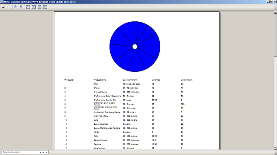
Task: Zoom in using the magnifier plus icon
Action: [16, 7]
